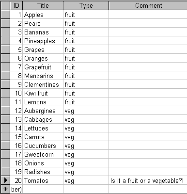187x194 pixels.
Task: Click the ID cell in the new record row
Action: 16,189
